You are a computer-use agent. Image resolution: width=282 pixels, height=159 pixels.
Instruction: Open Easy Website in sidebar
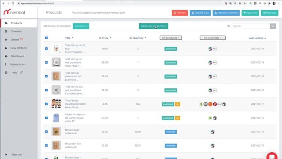coord(19,48)
